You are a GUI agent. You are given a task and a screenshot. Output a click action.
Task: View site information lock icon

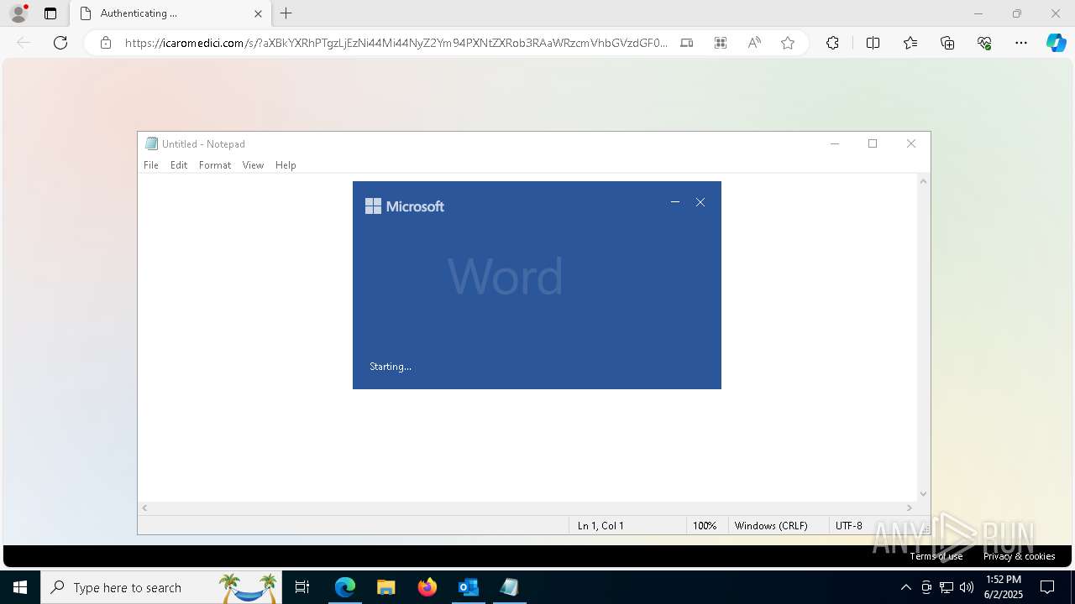coord(106,43)
